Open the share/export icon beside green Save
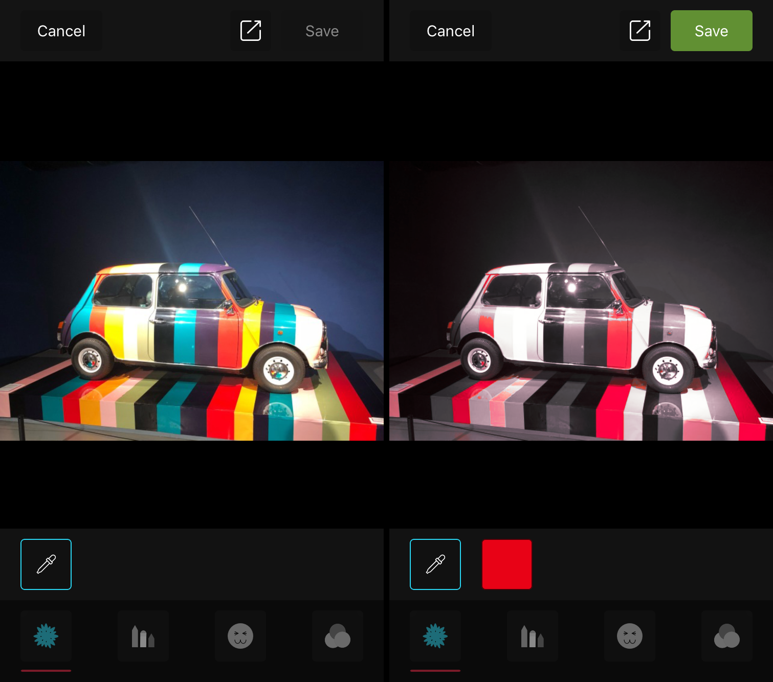The image size is (773, 682). (x=640, y=31)
